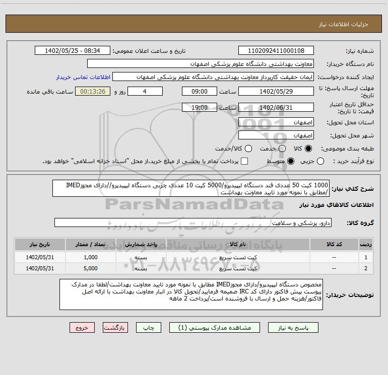Click the گروه کالا field دارو، پزشکی و سلامت
The height and width of the screenshot is (375, 388).
[x=193, y=222]
